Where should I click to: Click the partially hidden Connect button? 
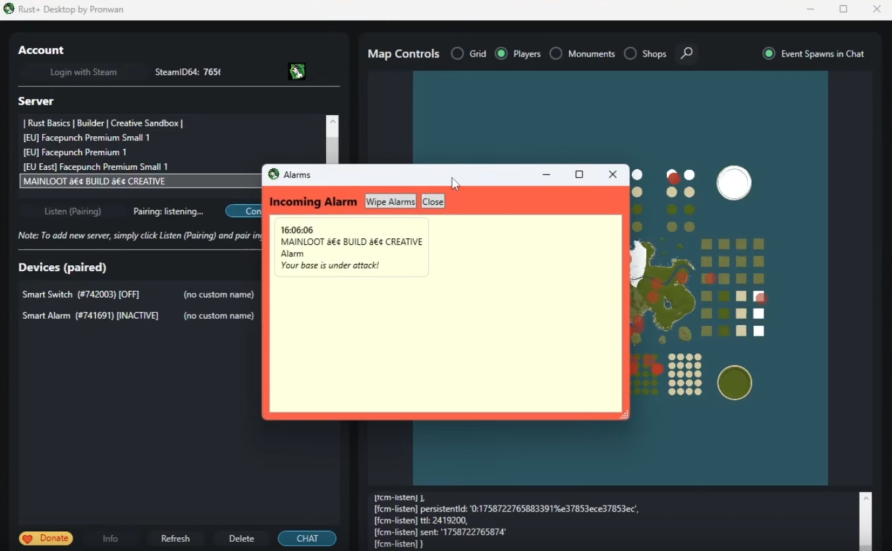click(244, 211)
